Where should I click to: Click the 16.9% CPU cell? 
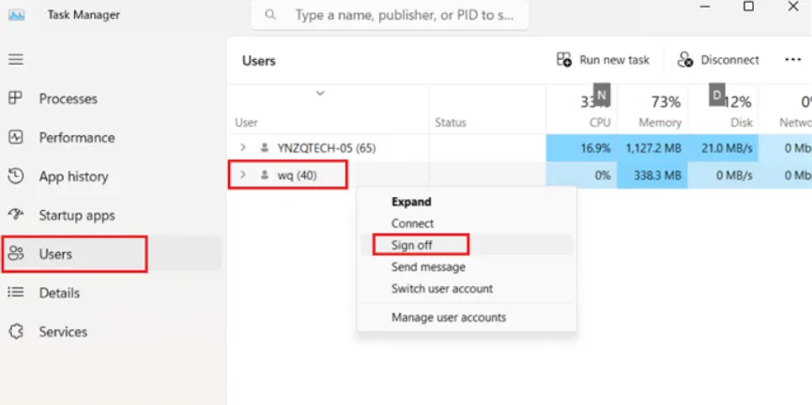pos(582,148)
